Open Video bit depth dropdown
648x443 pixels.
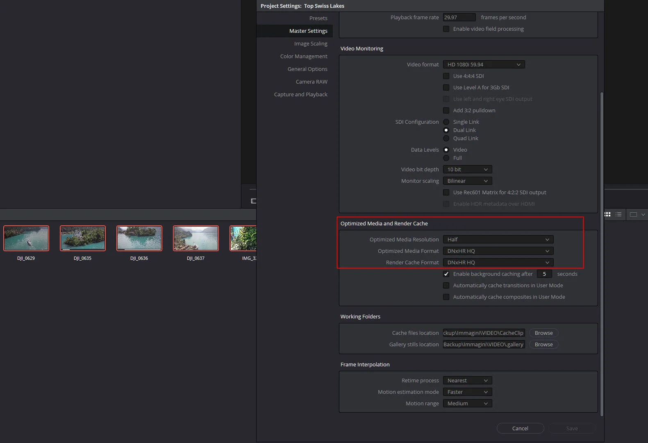click(467, 169)
